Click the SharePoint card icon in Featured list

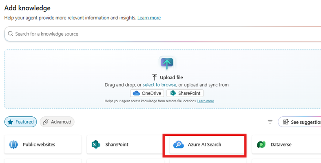tap(96, 144)
